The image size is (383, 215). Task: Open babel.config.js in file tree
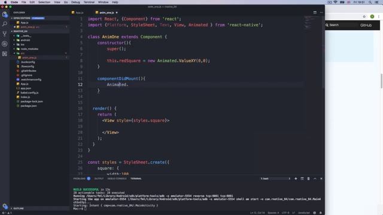[29, 93]
